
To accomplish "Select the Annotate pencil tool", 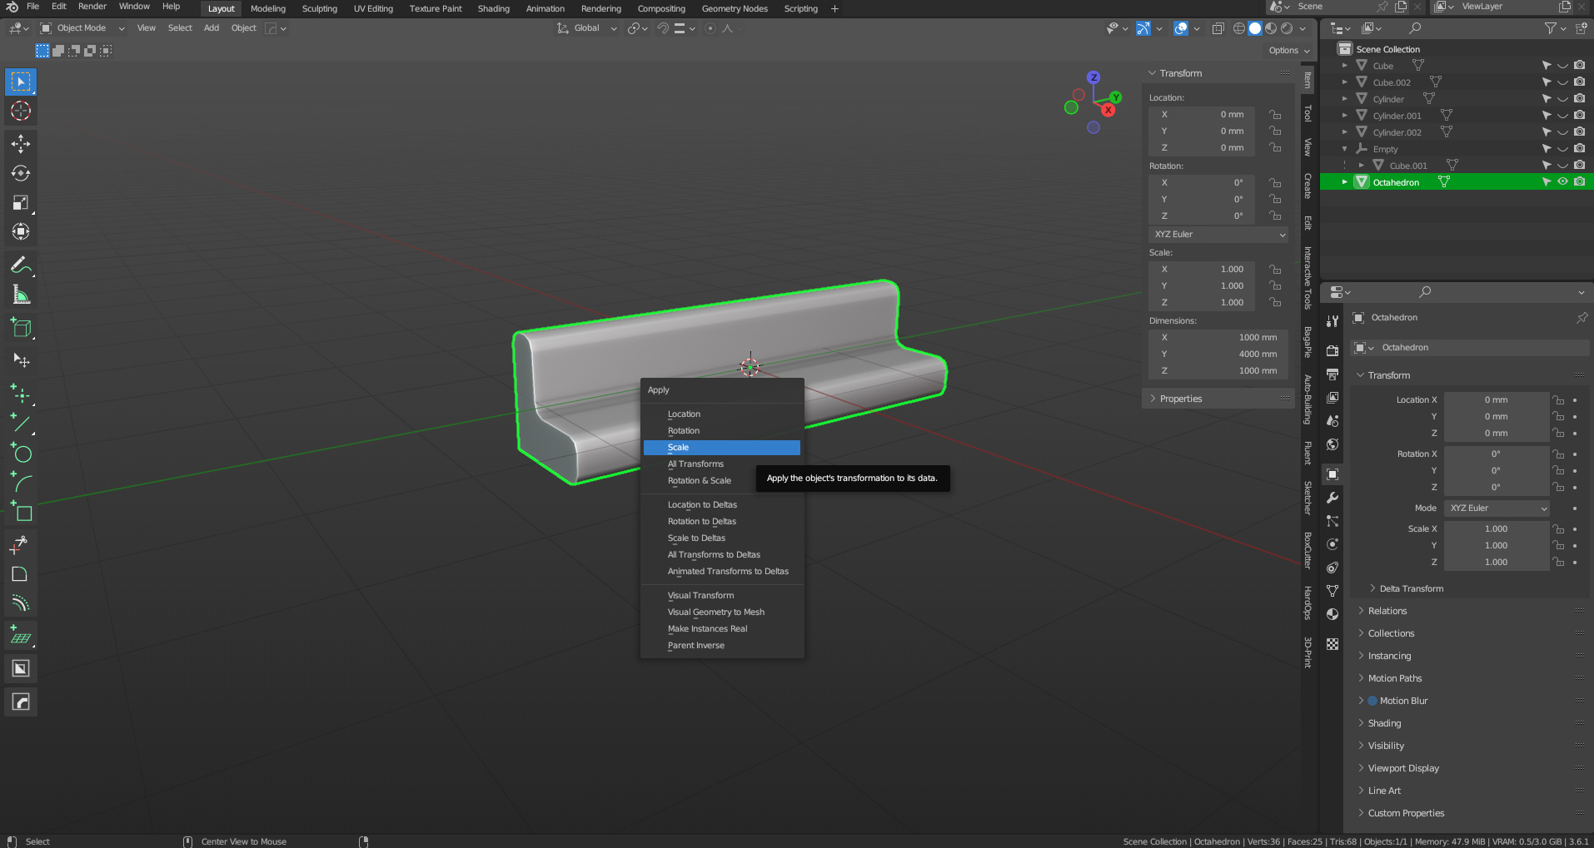I will coord(21,265).
